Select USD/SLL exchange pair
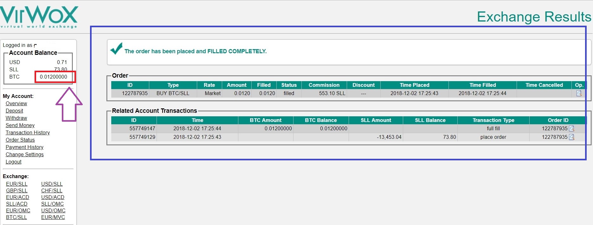593x225 pixels. (52, 184)
